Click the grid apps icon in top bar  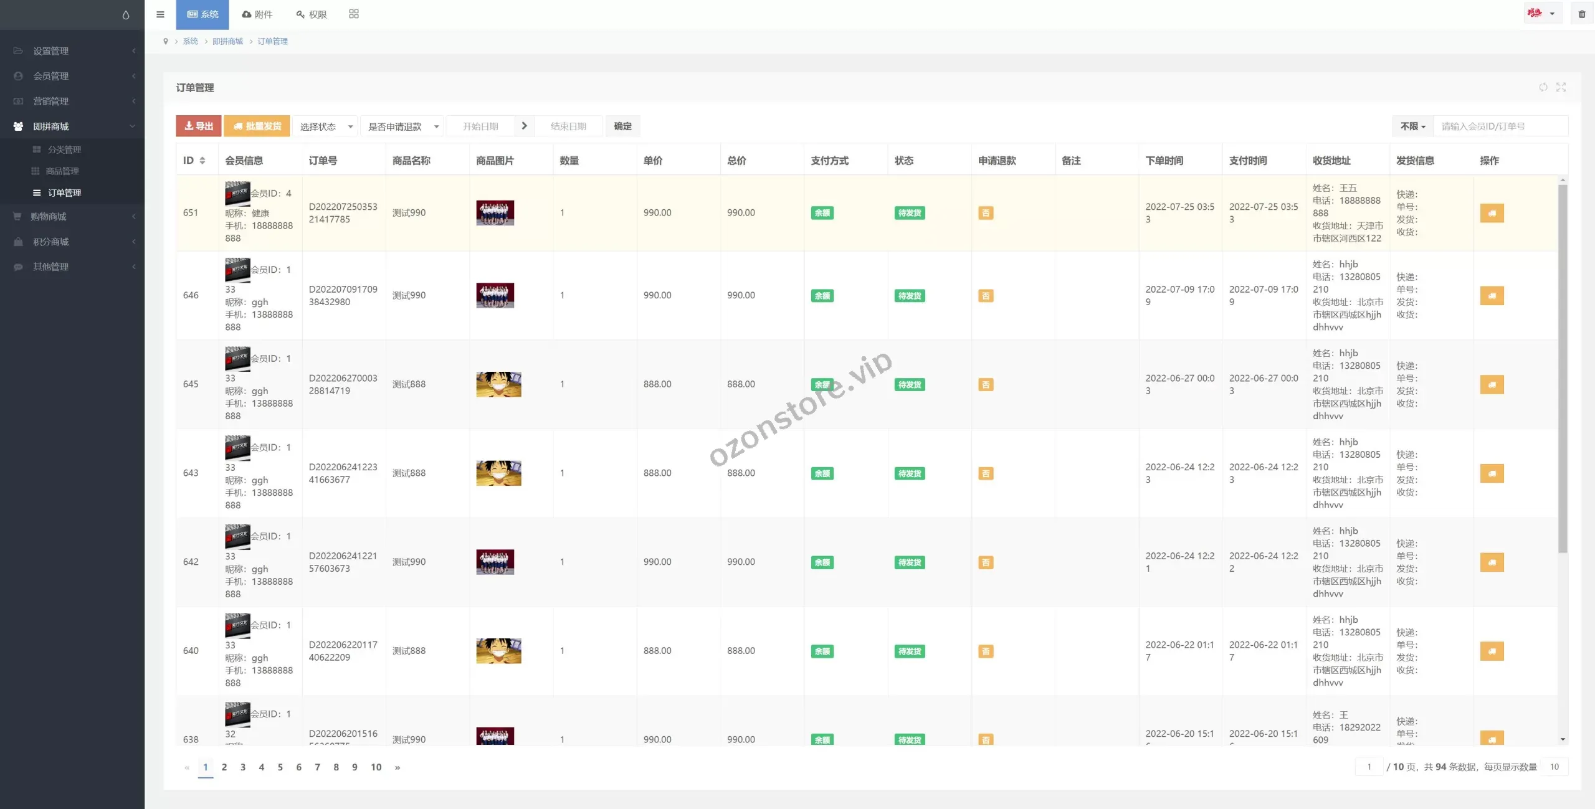(354, 14)
